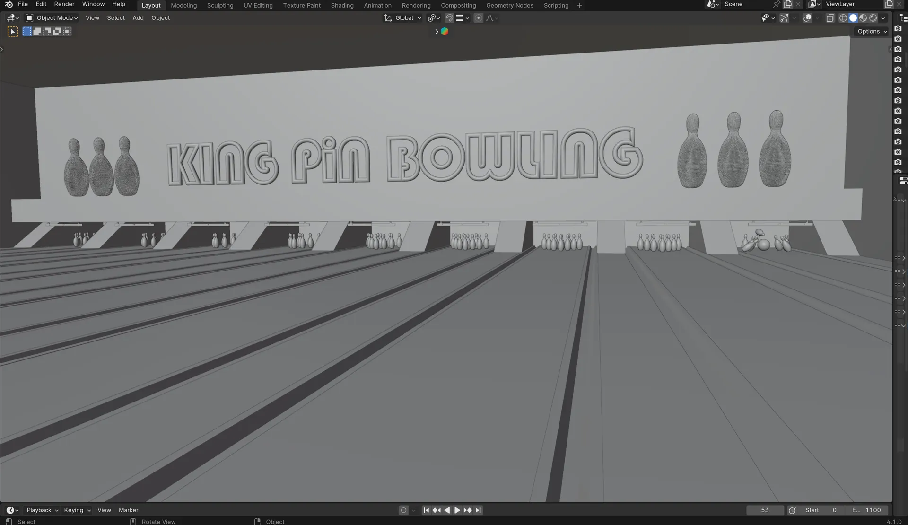Switch to wireframe viewport shading
The image size is (908, 525).
pyautogui.click(x=843, y=18)
